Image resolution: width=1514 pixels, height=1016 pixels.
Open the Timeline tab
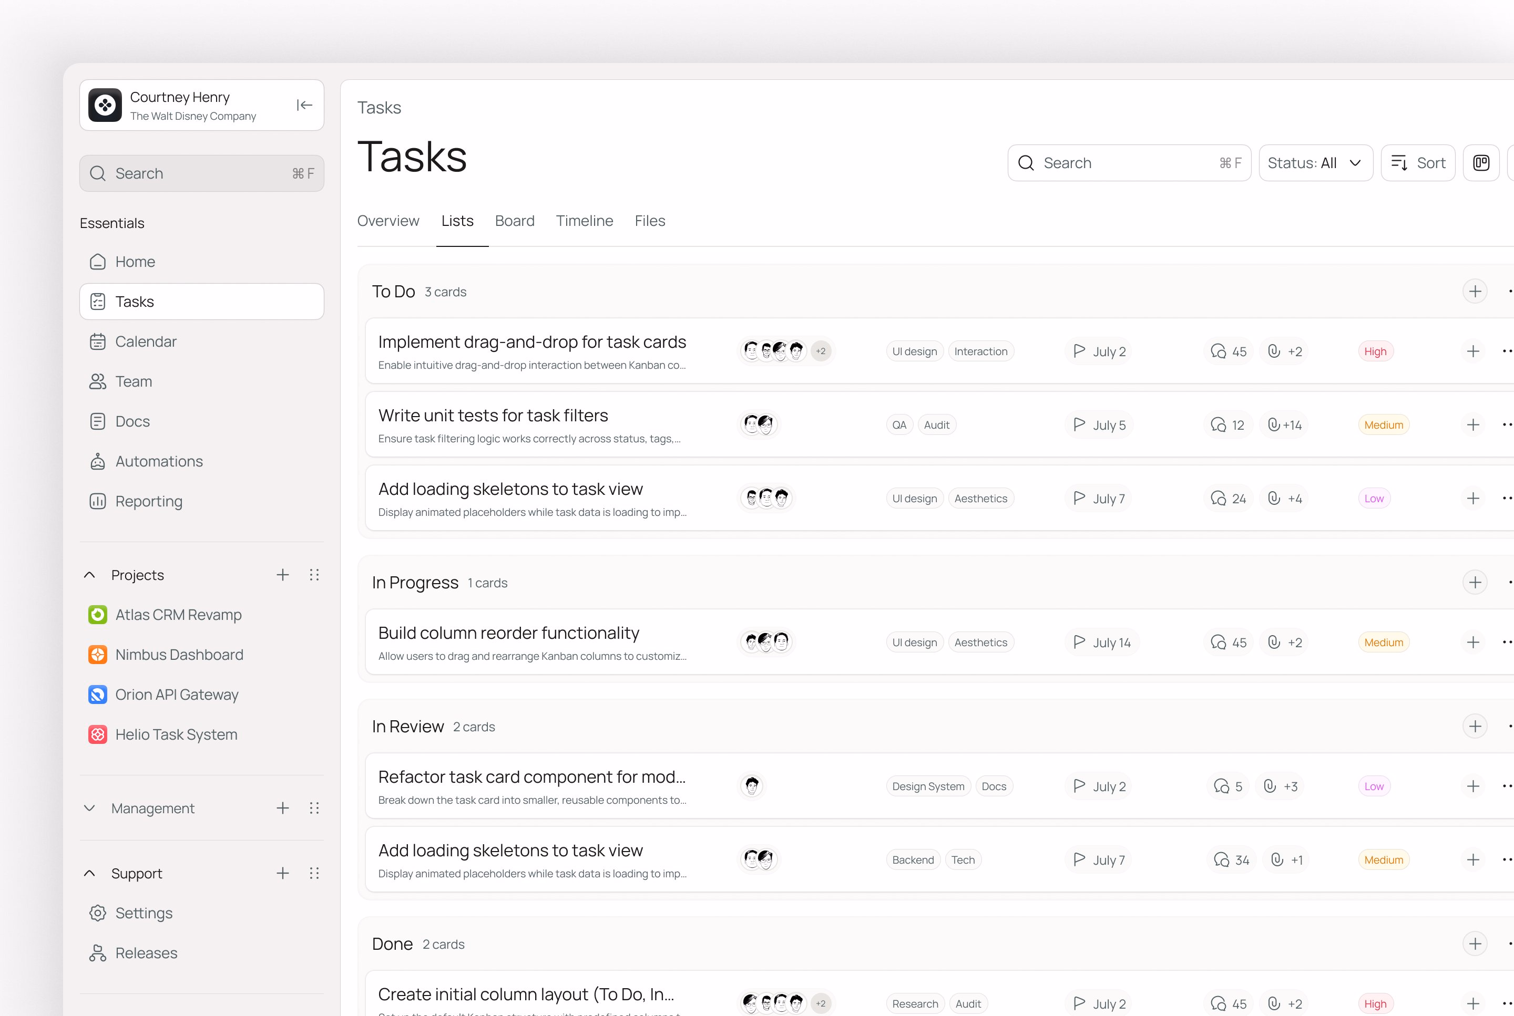click(584, 221)
